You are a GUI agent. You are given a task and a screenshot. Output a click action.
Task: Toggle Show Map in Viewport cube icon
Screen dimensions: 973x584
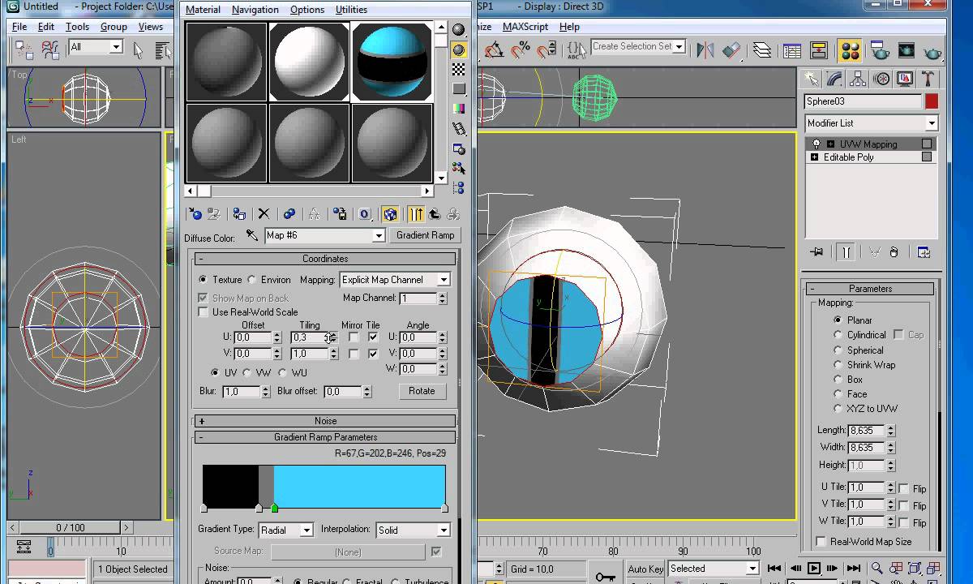point(390,214)
